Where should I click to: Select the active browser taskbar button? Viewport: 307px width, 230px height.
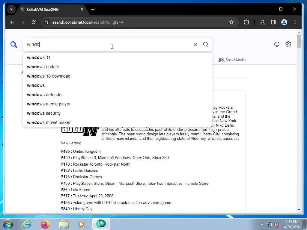(101, 224)
